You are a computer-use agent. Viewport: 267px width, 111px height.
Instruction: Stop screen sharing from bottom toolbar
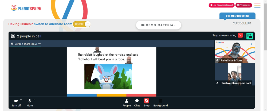[x=146, y=103]
